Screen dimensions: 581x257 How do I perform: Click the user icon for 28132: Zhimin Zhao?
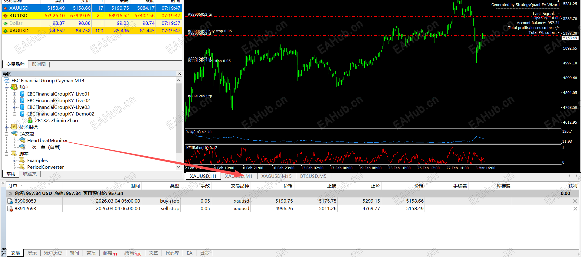tap(30, 120)
